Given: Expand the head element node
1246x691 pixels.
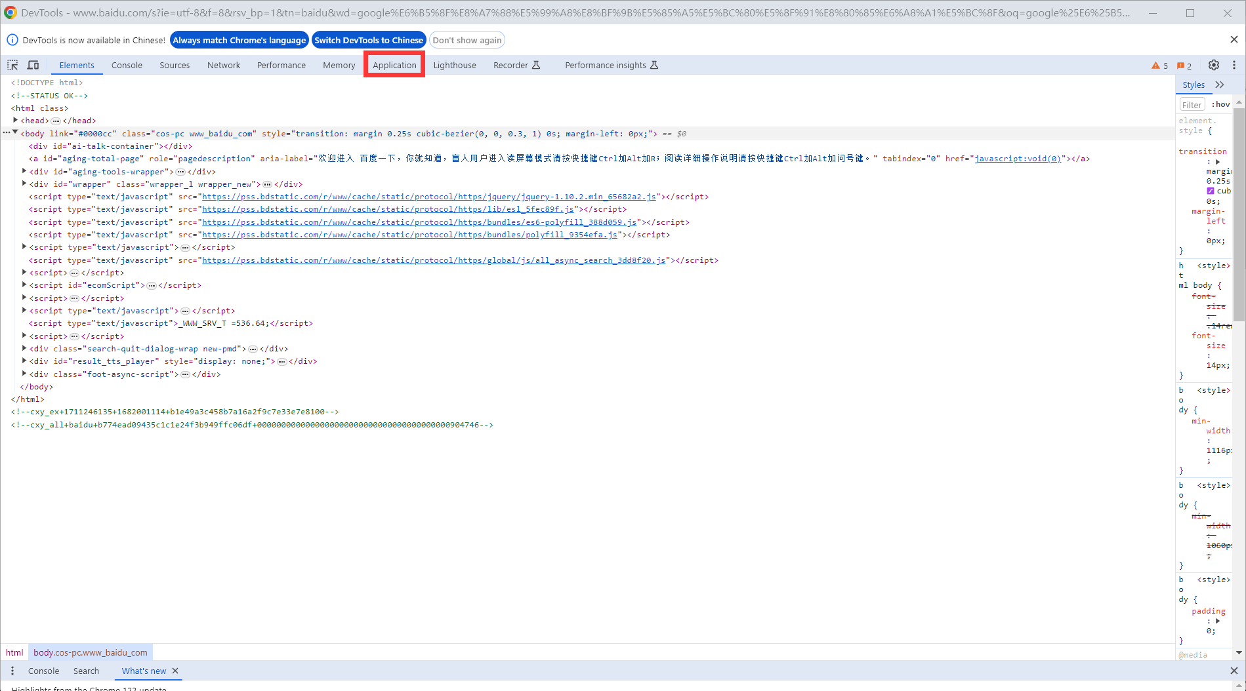Looking at the screenshot, I should 16,121.
